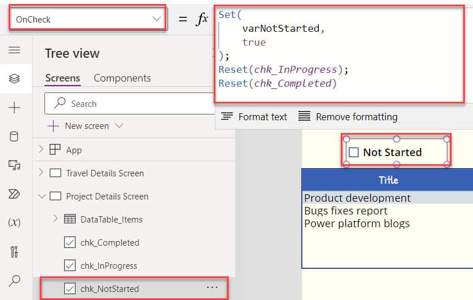Viewport: 473px width, 300px height.
Task: Expand the DataTable_Items node
Action: pyautogui.click(x=55, y=218)
